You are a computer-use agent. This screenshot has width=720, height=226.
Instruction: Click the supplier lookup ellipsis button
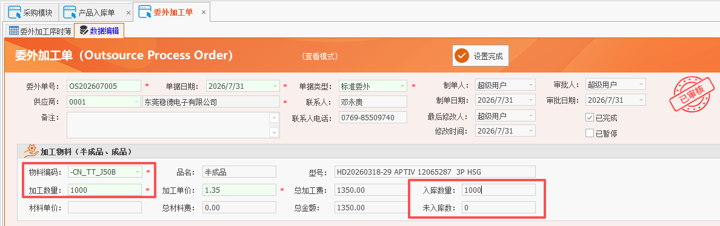(x=136, y=102)
